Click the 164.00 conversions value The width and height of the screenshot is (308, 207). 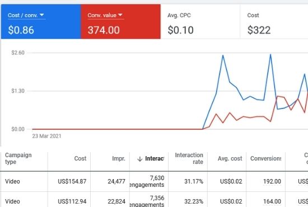[x=272, y=201]
